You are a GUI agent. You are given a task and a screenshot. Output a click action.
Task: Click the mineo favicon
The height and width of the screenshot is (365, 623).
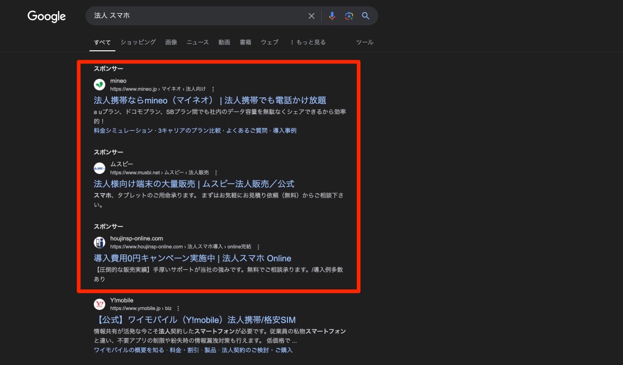coord(100,84)
